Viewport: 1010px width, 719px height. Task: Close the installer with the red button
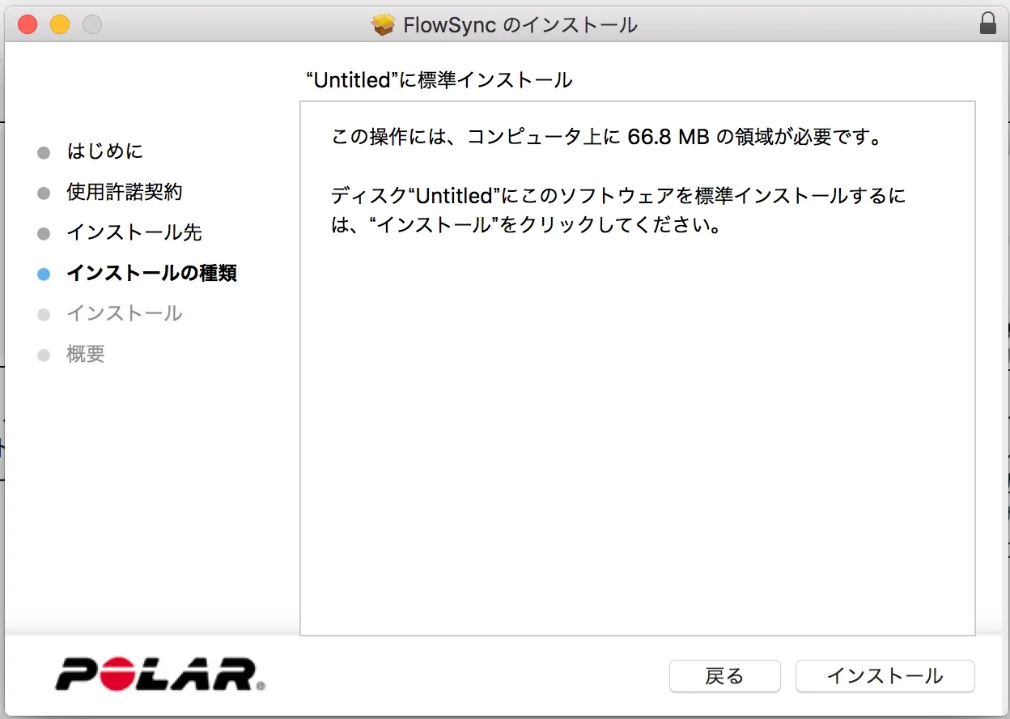tap(28, 24)
